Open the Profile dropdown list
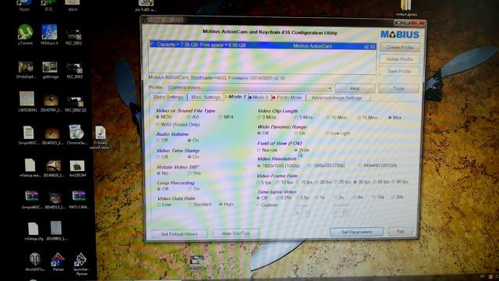The width and height of the screenshot is (499, 281). coord(330,87)
